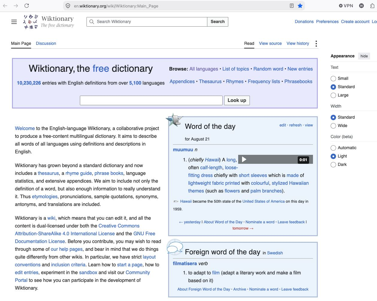Click the Look up button
This screenshot has width=377, height=301.
tap(237, 100)
